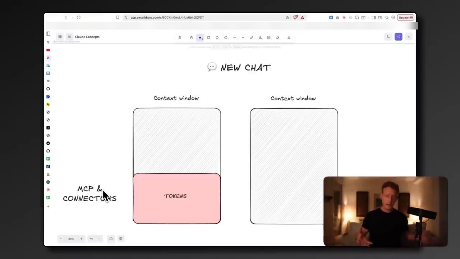Redo the last undone action
The height and width of the screenshot is (259, 460).
click(99, 239)
